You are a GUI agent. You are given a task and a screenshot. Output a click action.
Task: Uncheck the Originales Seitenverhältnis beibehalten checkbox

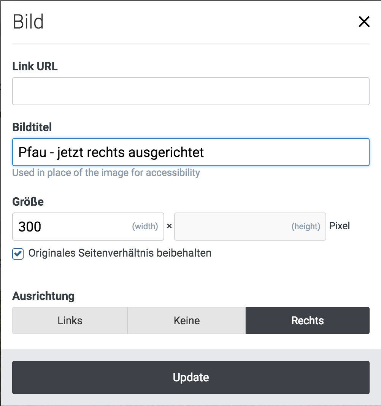(18, 254)
